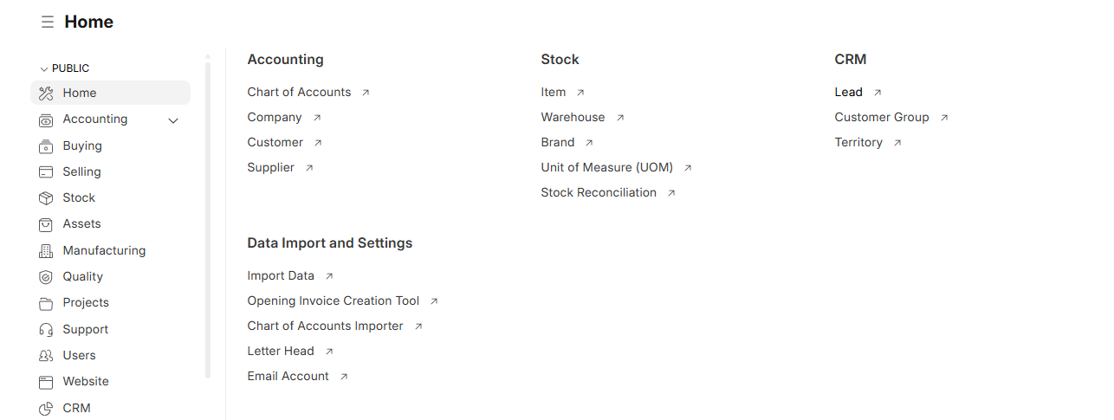Expand the Accounting sidebar chevron
The height and width of the screenshot is (420, 1114).
[173, 120]
